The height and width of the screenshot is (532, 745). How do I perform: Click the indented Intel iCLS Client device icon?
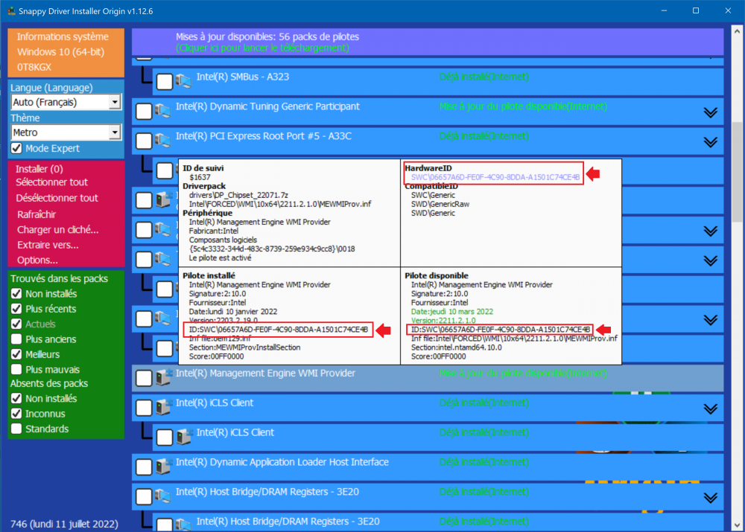[x=184, y=437]
